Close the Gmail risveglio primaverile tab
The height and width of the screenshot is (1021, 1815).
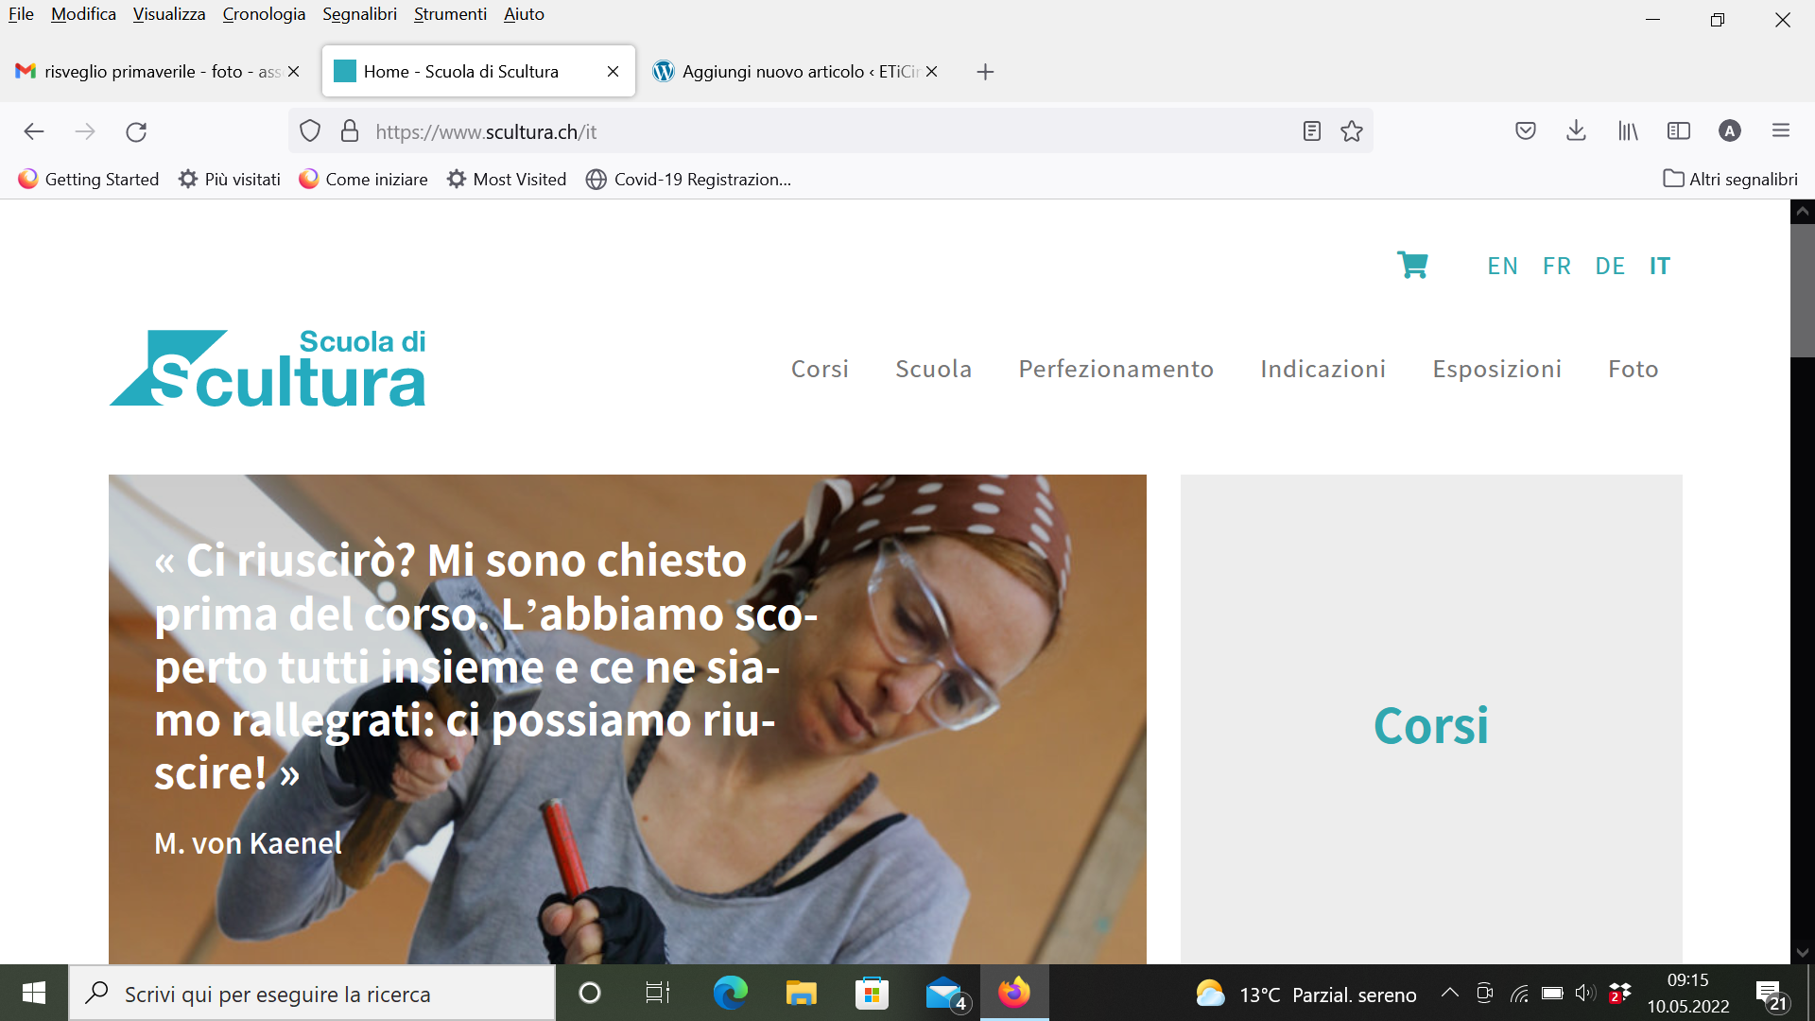294,72
